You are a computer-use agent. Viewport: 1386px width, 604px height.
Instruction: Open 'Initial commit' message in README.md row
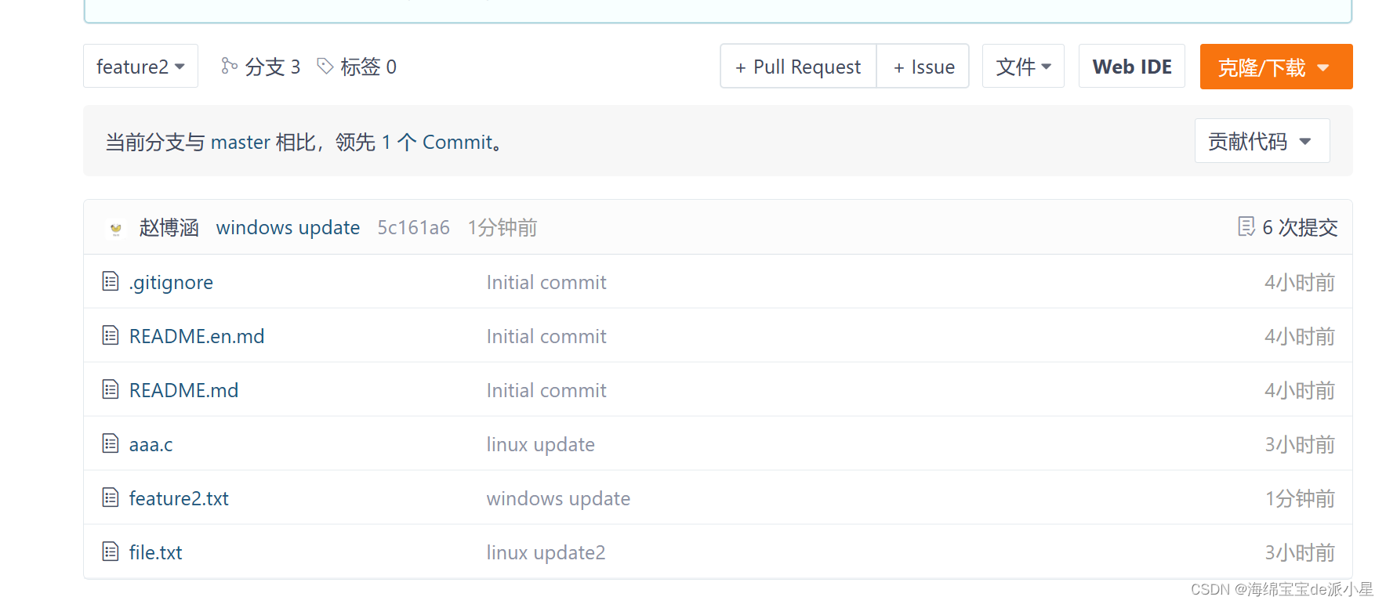pos(546,391)
